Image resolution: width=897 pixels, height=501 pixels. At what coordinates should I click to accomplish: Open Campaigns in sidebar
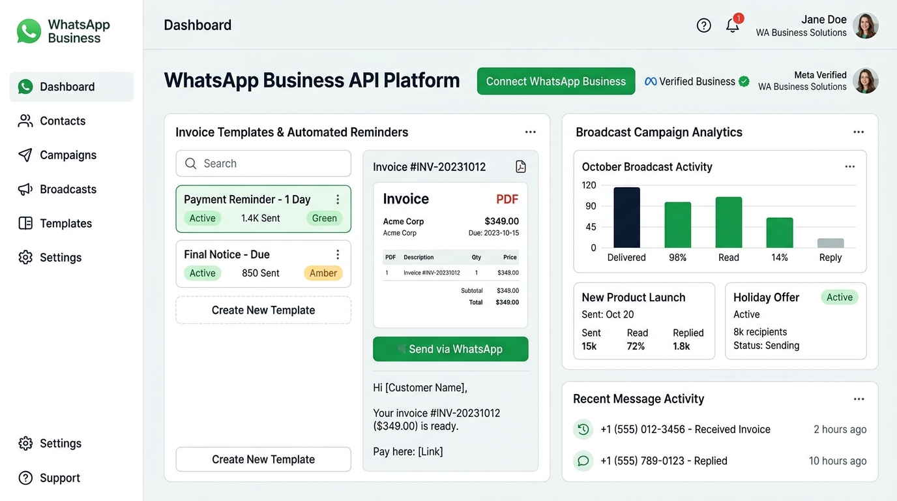[72, 155]
